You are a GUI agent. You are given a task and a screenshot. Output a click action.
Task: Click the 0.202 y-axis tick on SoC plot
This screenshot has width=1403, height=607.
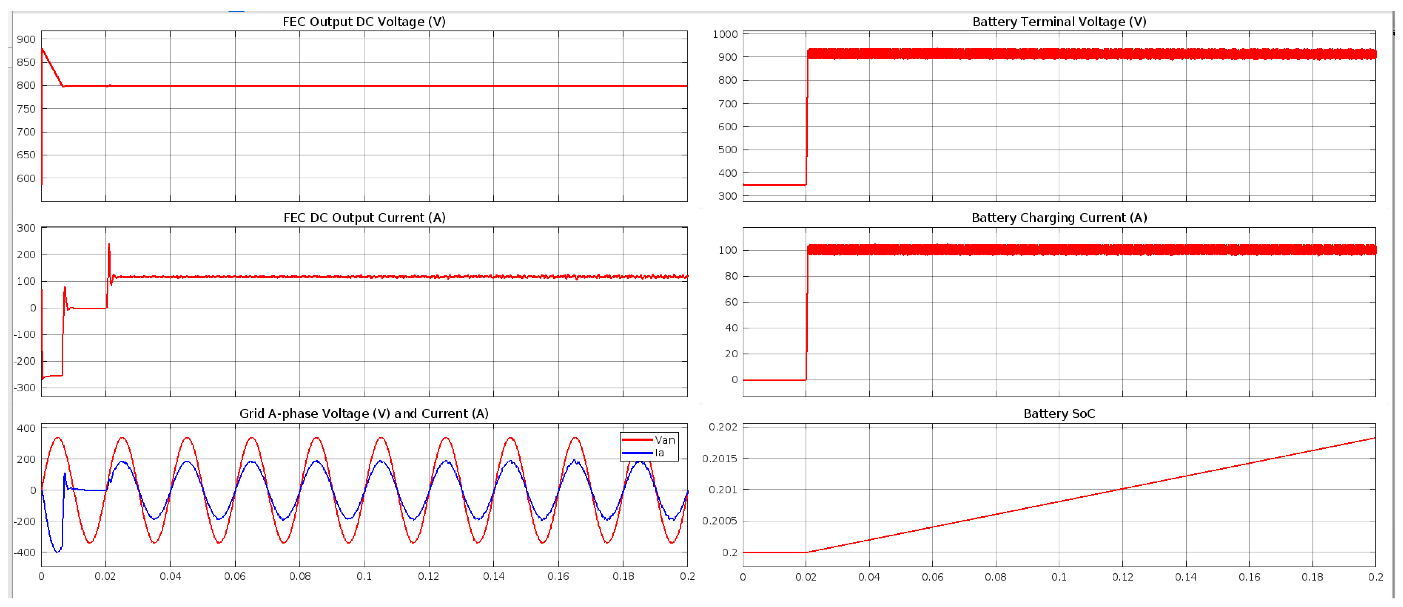tap(723, 427)
